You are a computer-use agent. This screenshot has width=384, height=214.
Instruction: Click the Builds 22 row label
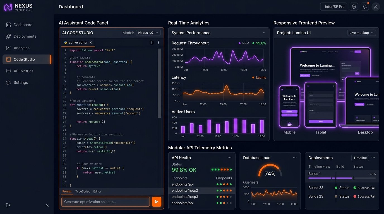point(316,188)
